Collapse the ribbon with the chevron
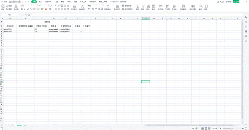 [x=246, y=2]
